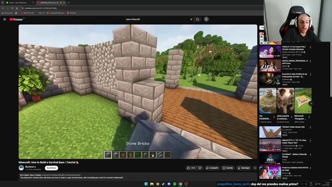This screenshot has height=187, width=332.
Task: Expand the browser tab search dropdown
Action: [3, 3]
